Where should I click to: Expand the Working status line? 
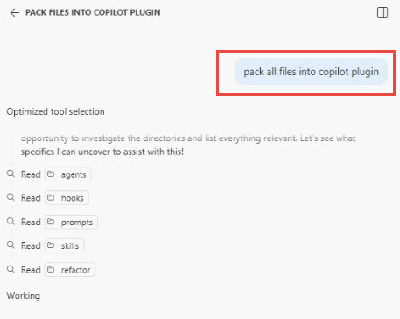(x=24, y=295)
